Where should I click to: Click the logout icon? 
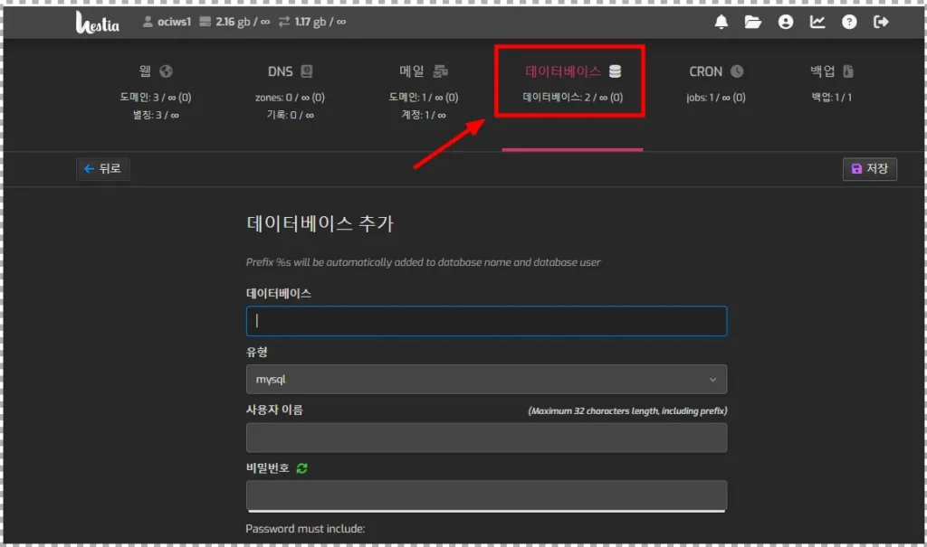[881, 22]
